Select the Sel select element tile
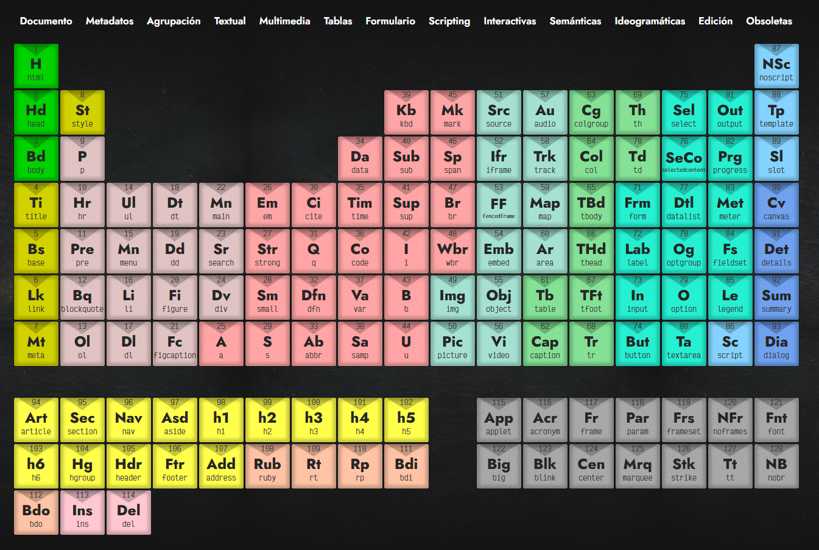Screen dimensions: 819x550 pos(684,113)
